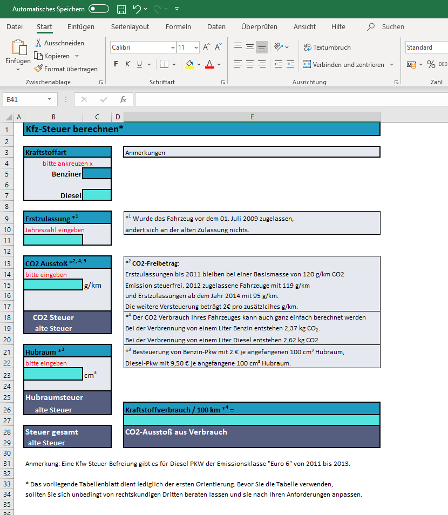Click increase indent icon
Viewport: 448px width, 515px height.
pos(290,64)
